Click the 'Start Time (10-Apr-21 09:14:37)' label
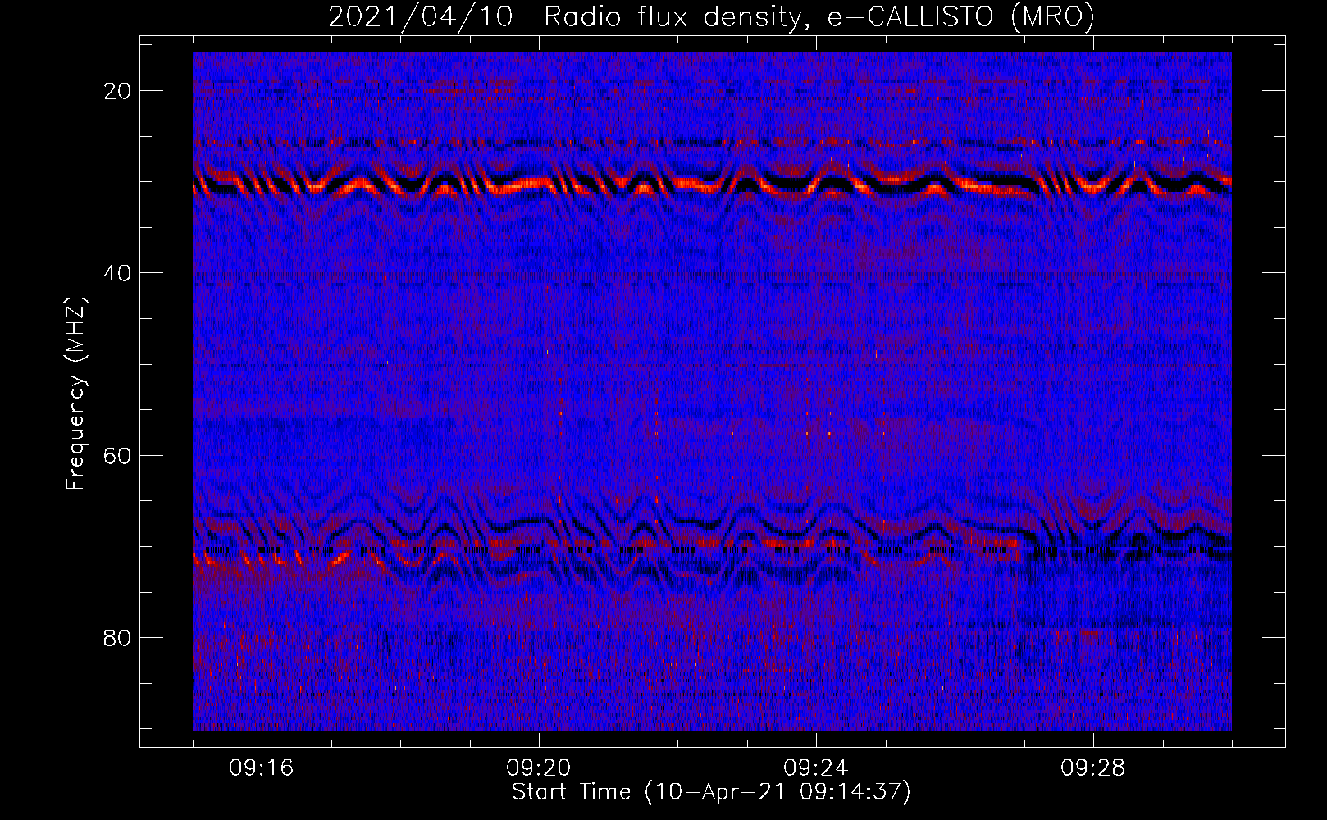This screenshot has width=1327, height=820. click(711, 792)
